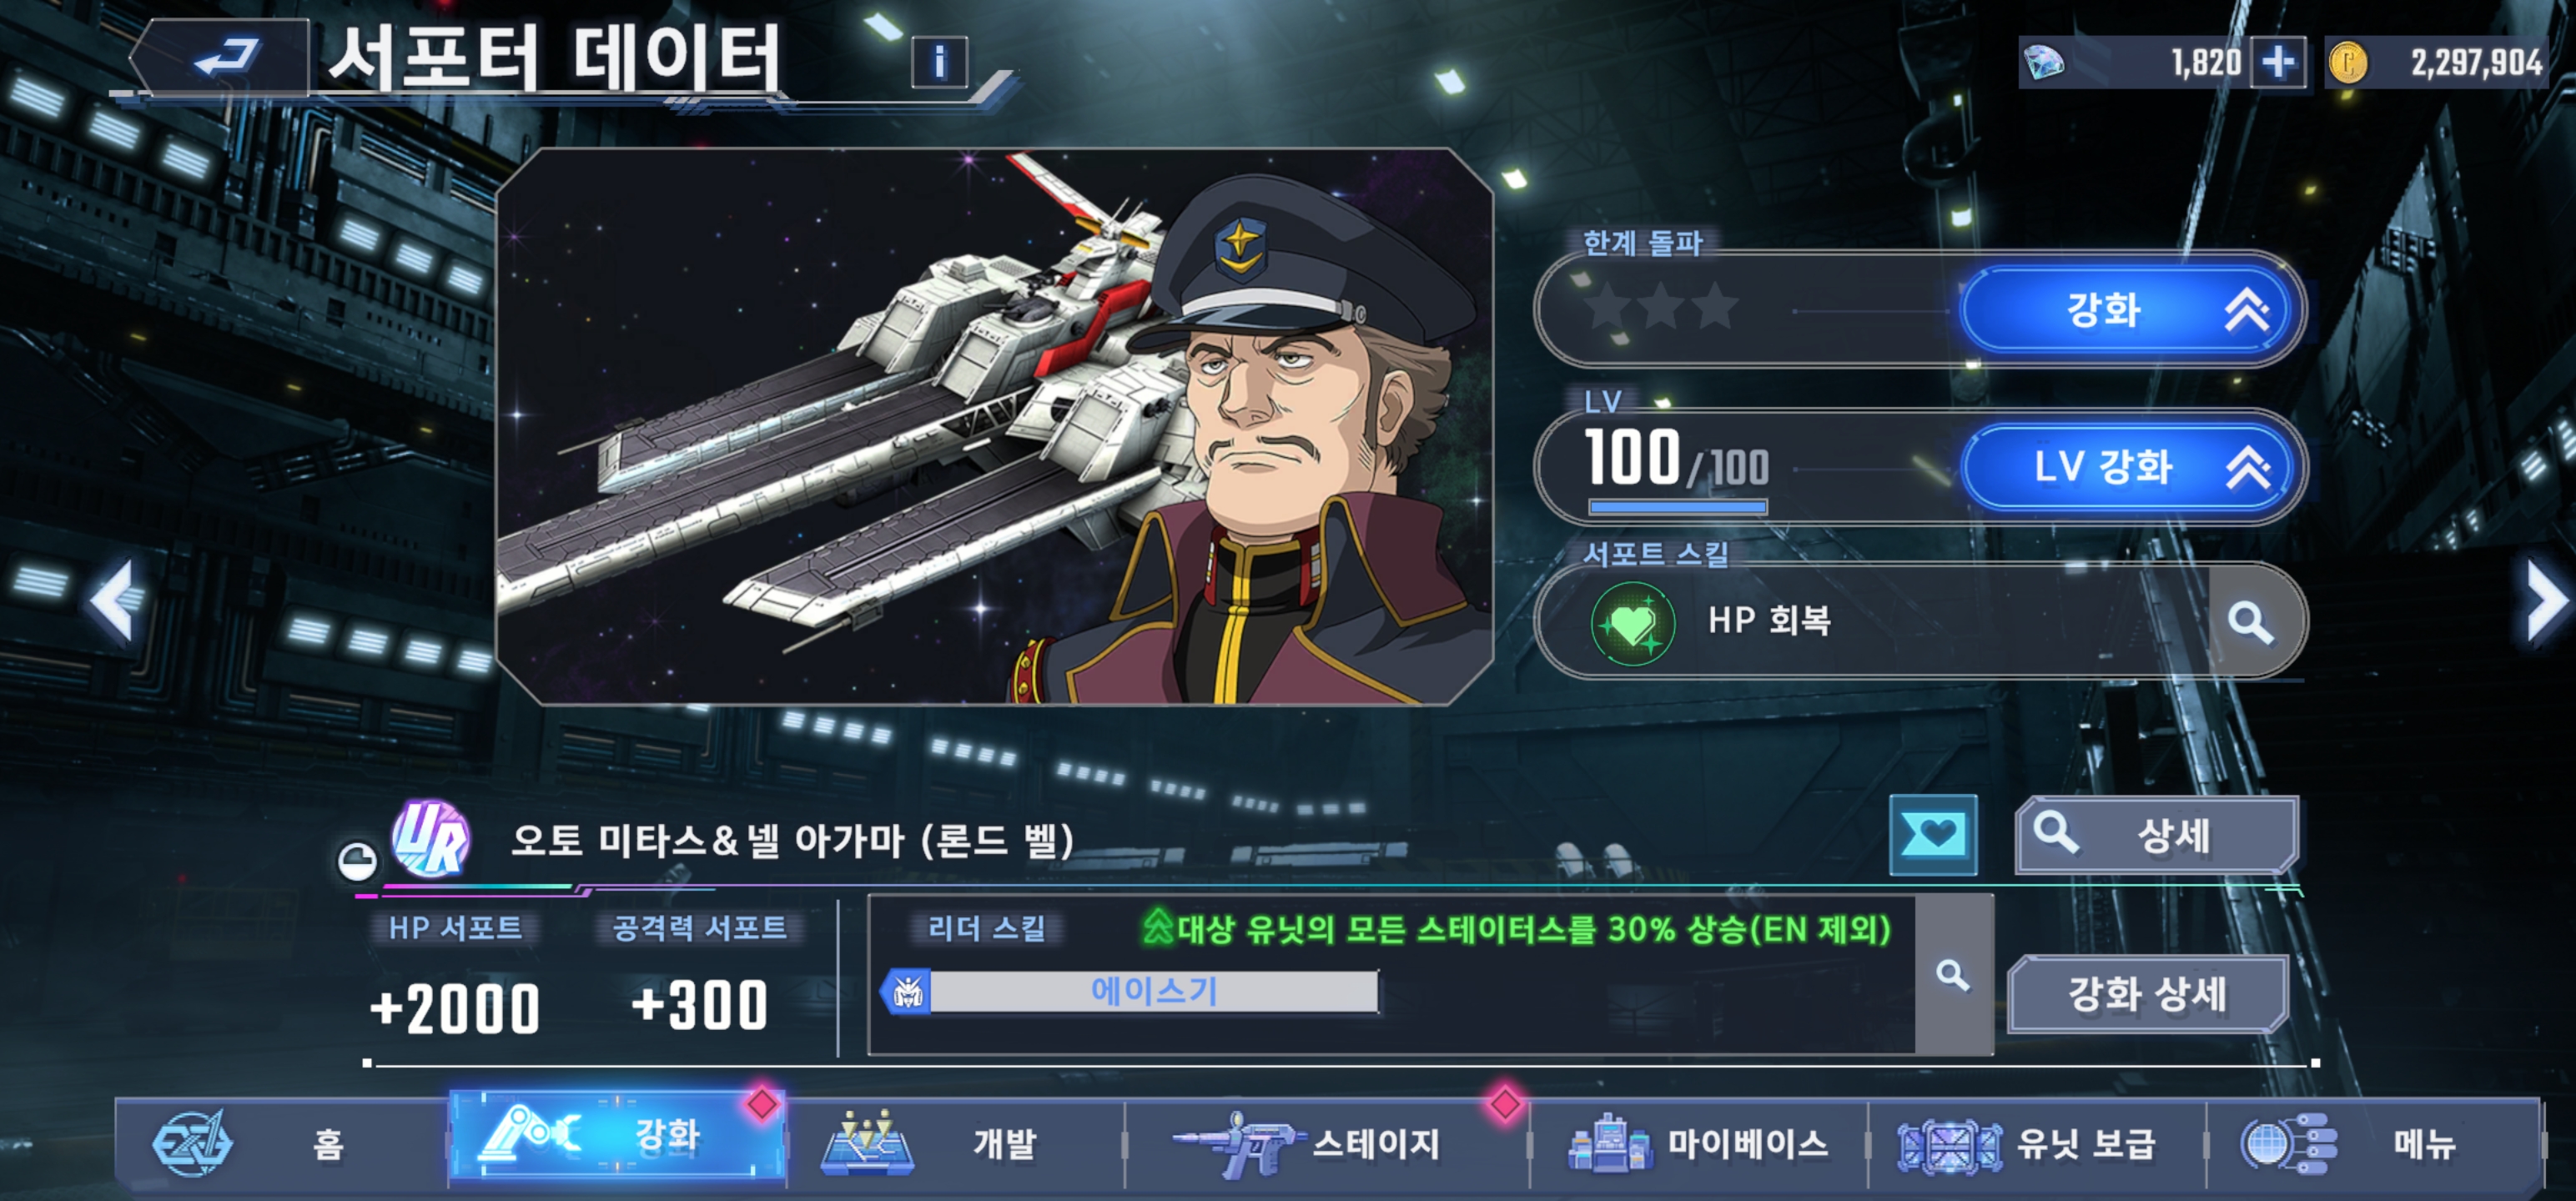The image size is (2576, 1201).
Task: Open the 유닛 보급 tab
Action: pos(2036,1143)
